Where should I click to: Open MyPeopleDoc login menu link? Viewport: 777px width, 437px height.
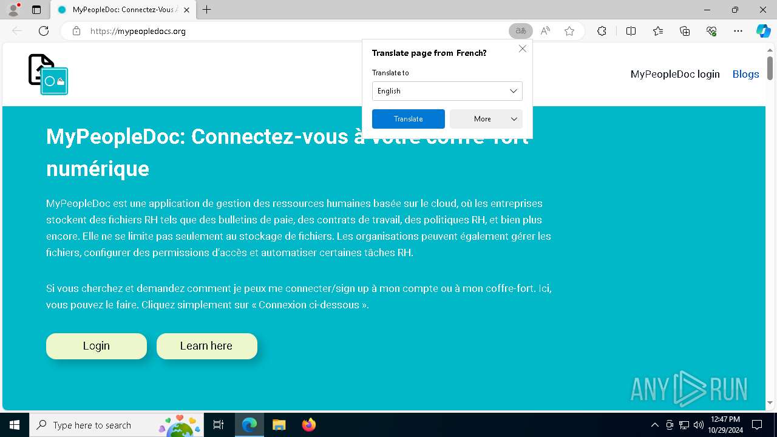coord(675,74)
